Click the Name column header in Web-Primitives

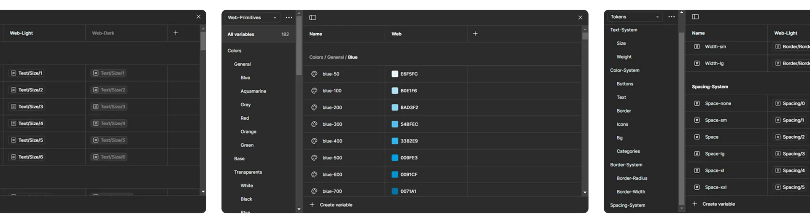coord(316,34)
